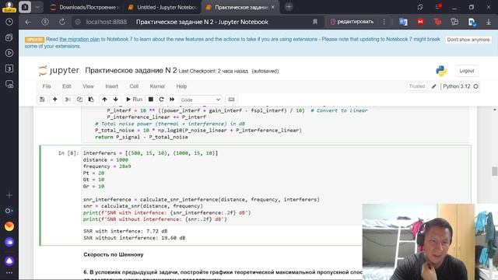Open the Kernel menu
498x280 pixels.
(x=157, y=86)
